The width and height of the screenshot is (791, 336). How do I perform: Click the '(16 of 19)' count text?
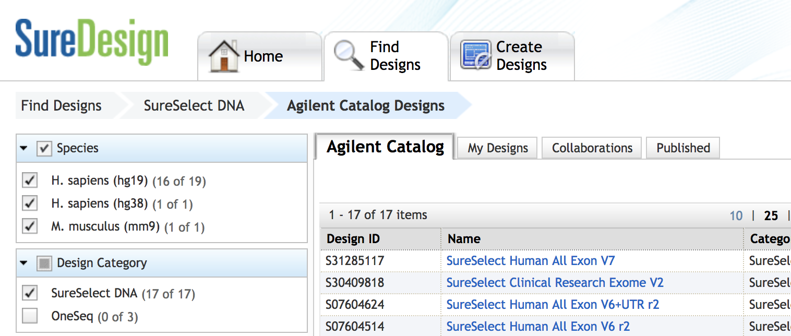coord(179,182)
